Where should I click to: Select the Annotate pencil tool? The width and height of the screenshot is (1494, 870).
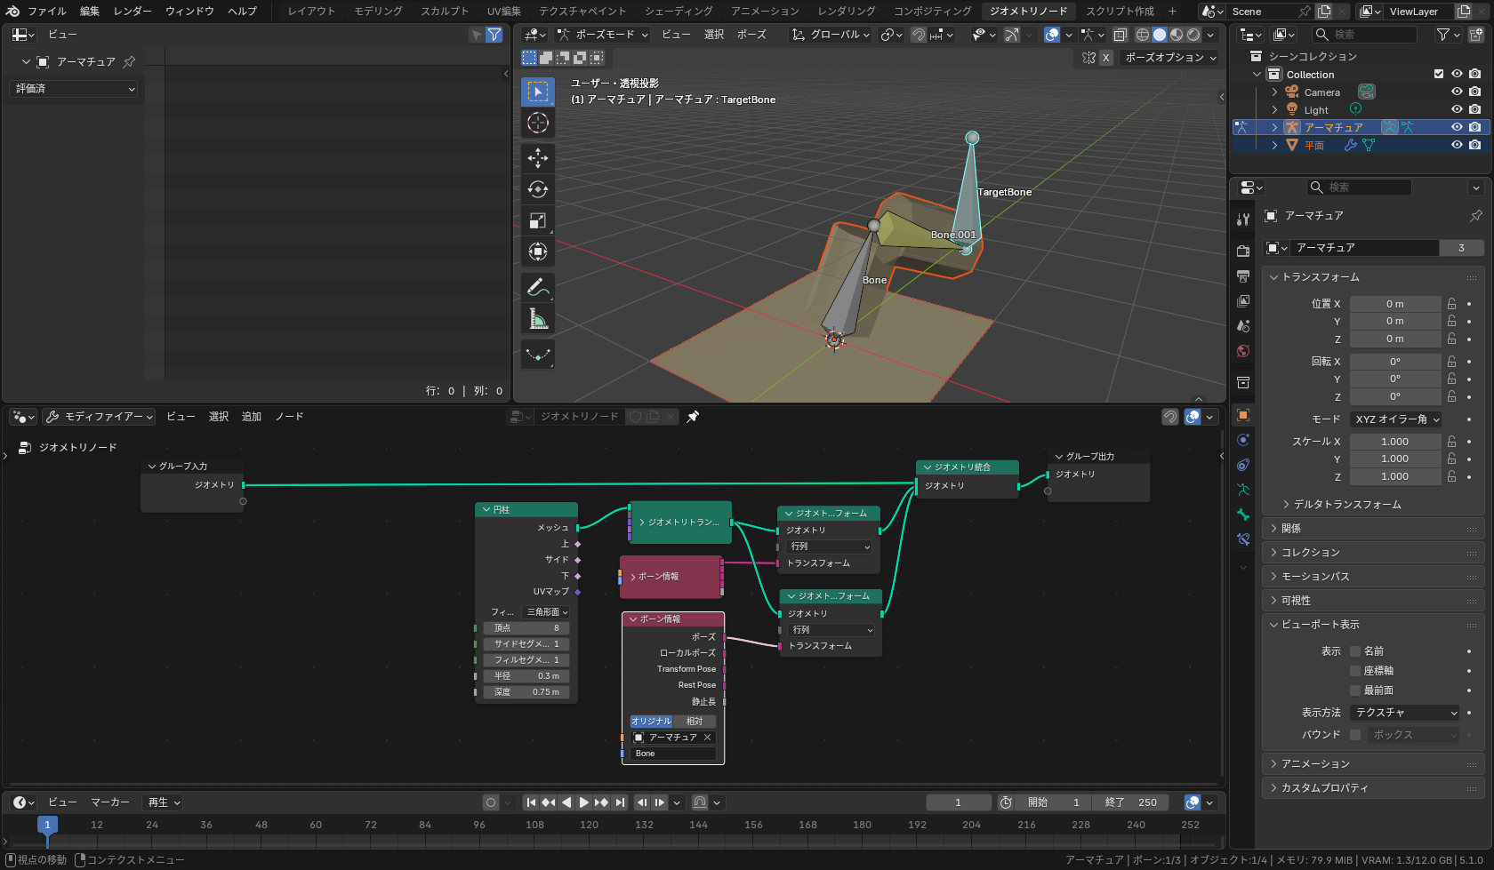pyautogui.click(x=537, y=287)
